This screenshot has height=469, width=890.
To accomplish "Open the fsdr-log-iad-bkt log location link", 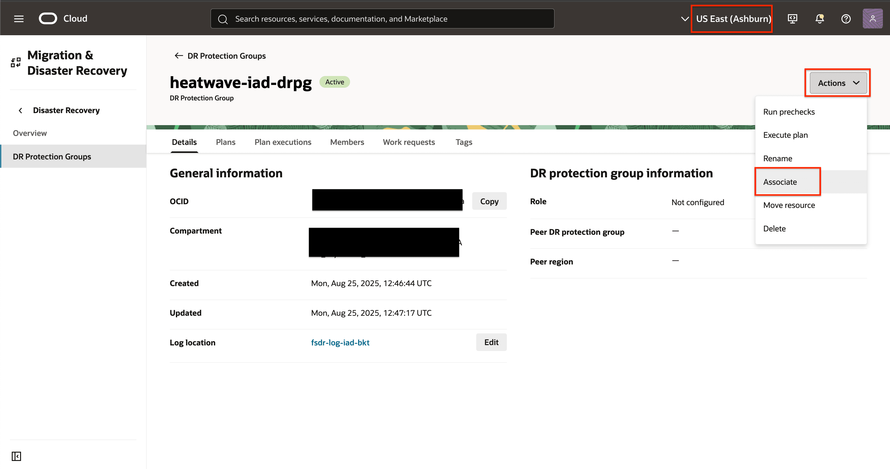I will (340, 342).
